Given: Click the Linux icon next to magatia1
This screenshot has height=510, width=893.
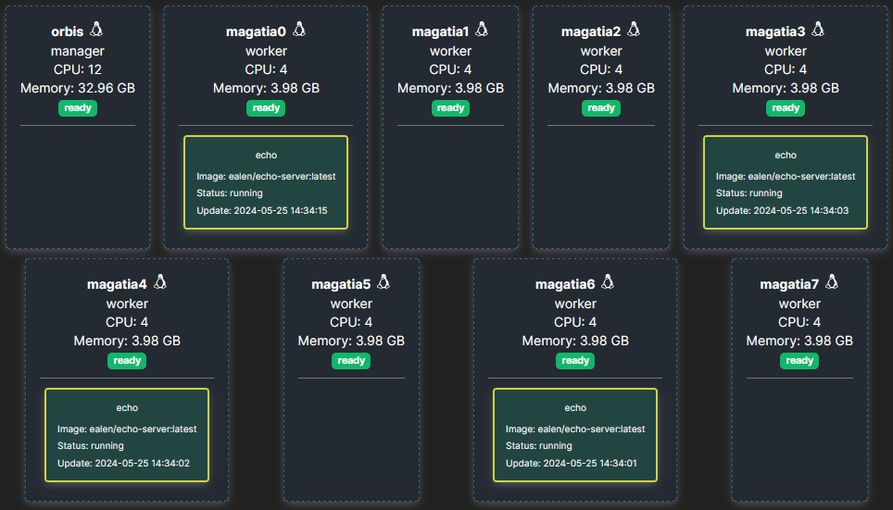Looking at the screenshot, I should point(482,30).
